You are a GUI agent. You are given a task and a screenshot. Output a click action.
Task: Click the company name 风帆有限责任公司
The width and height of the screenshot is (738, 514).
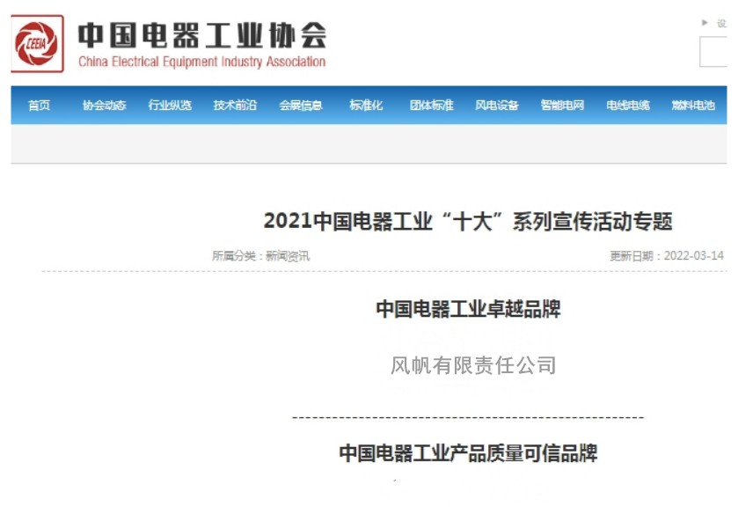(x=473, y=365)
